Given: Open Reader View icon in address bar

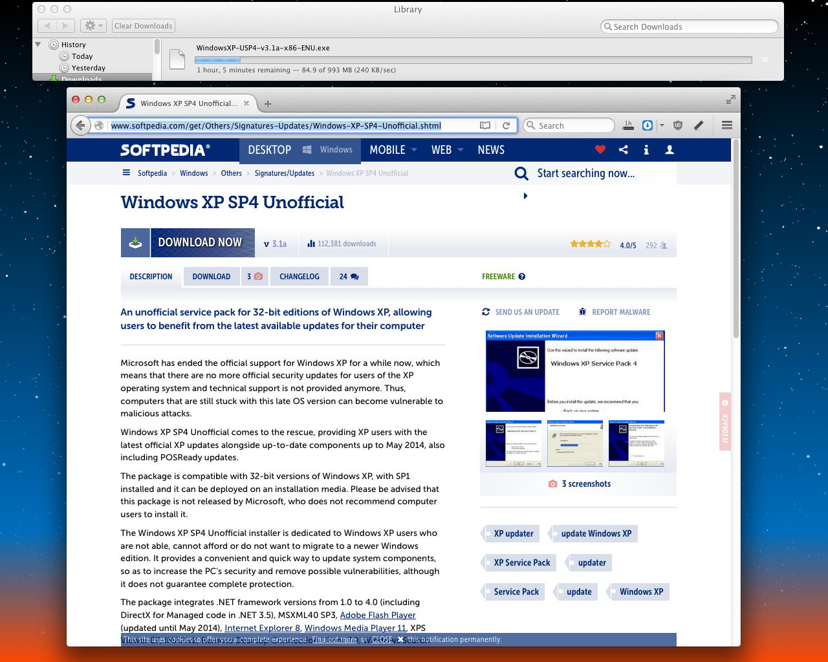Looking at the screenshot, I should pos(485,125).
